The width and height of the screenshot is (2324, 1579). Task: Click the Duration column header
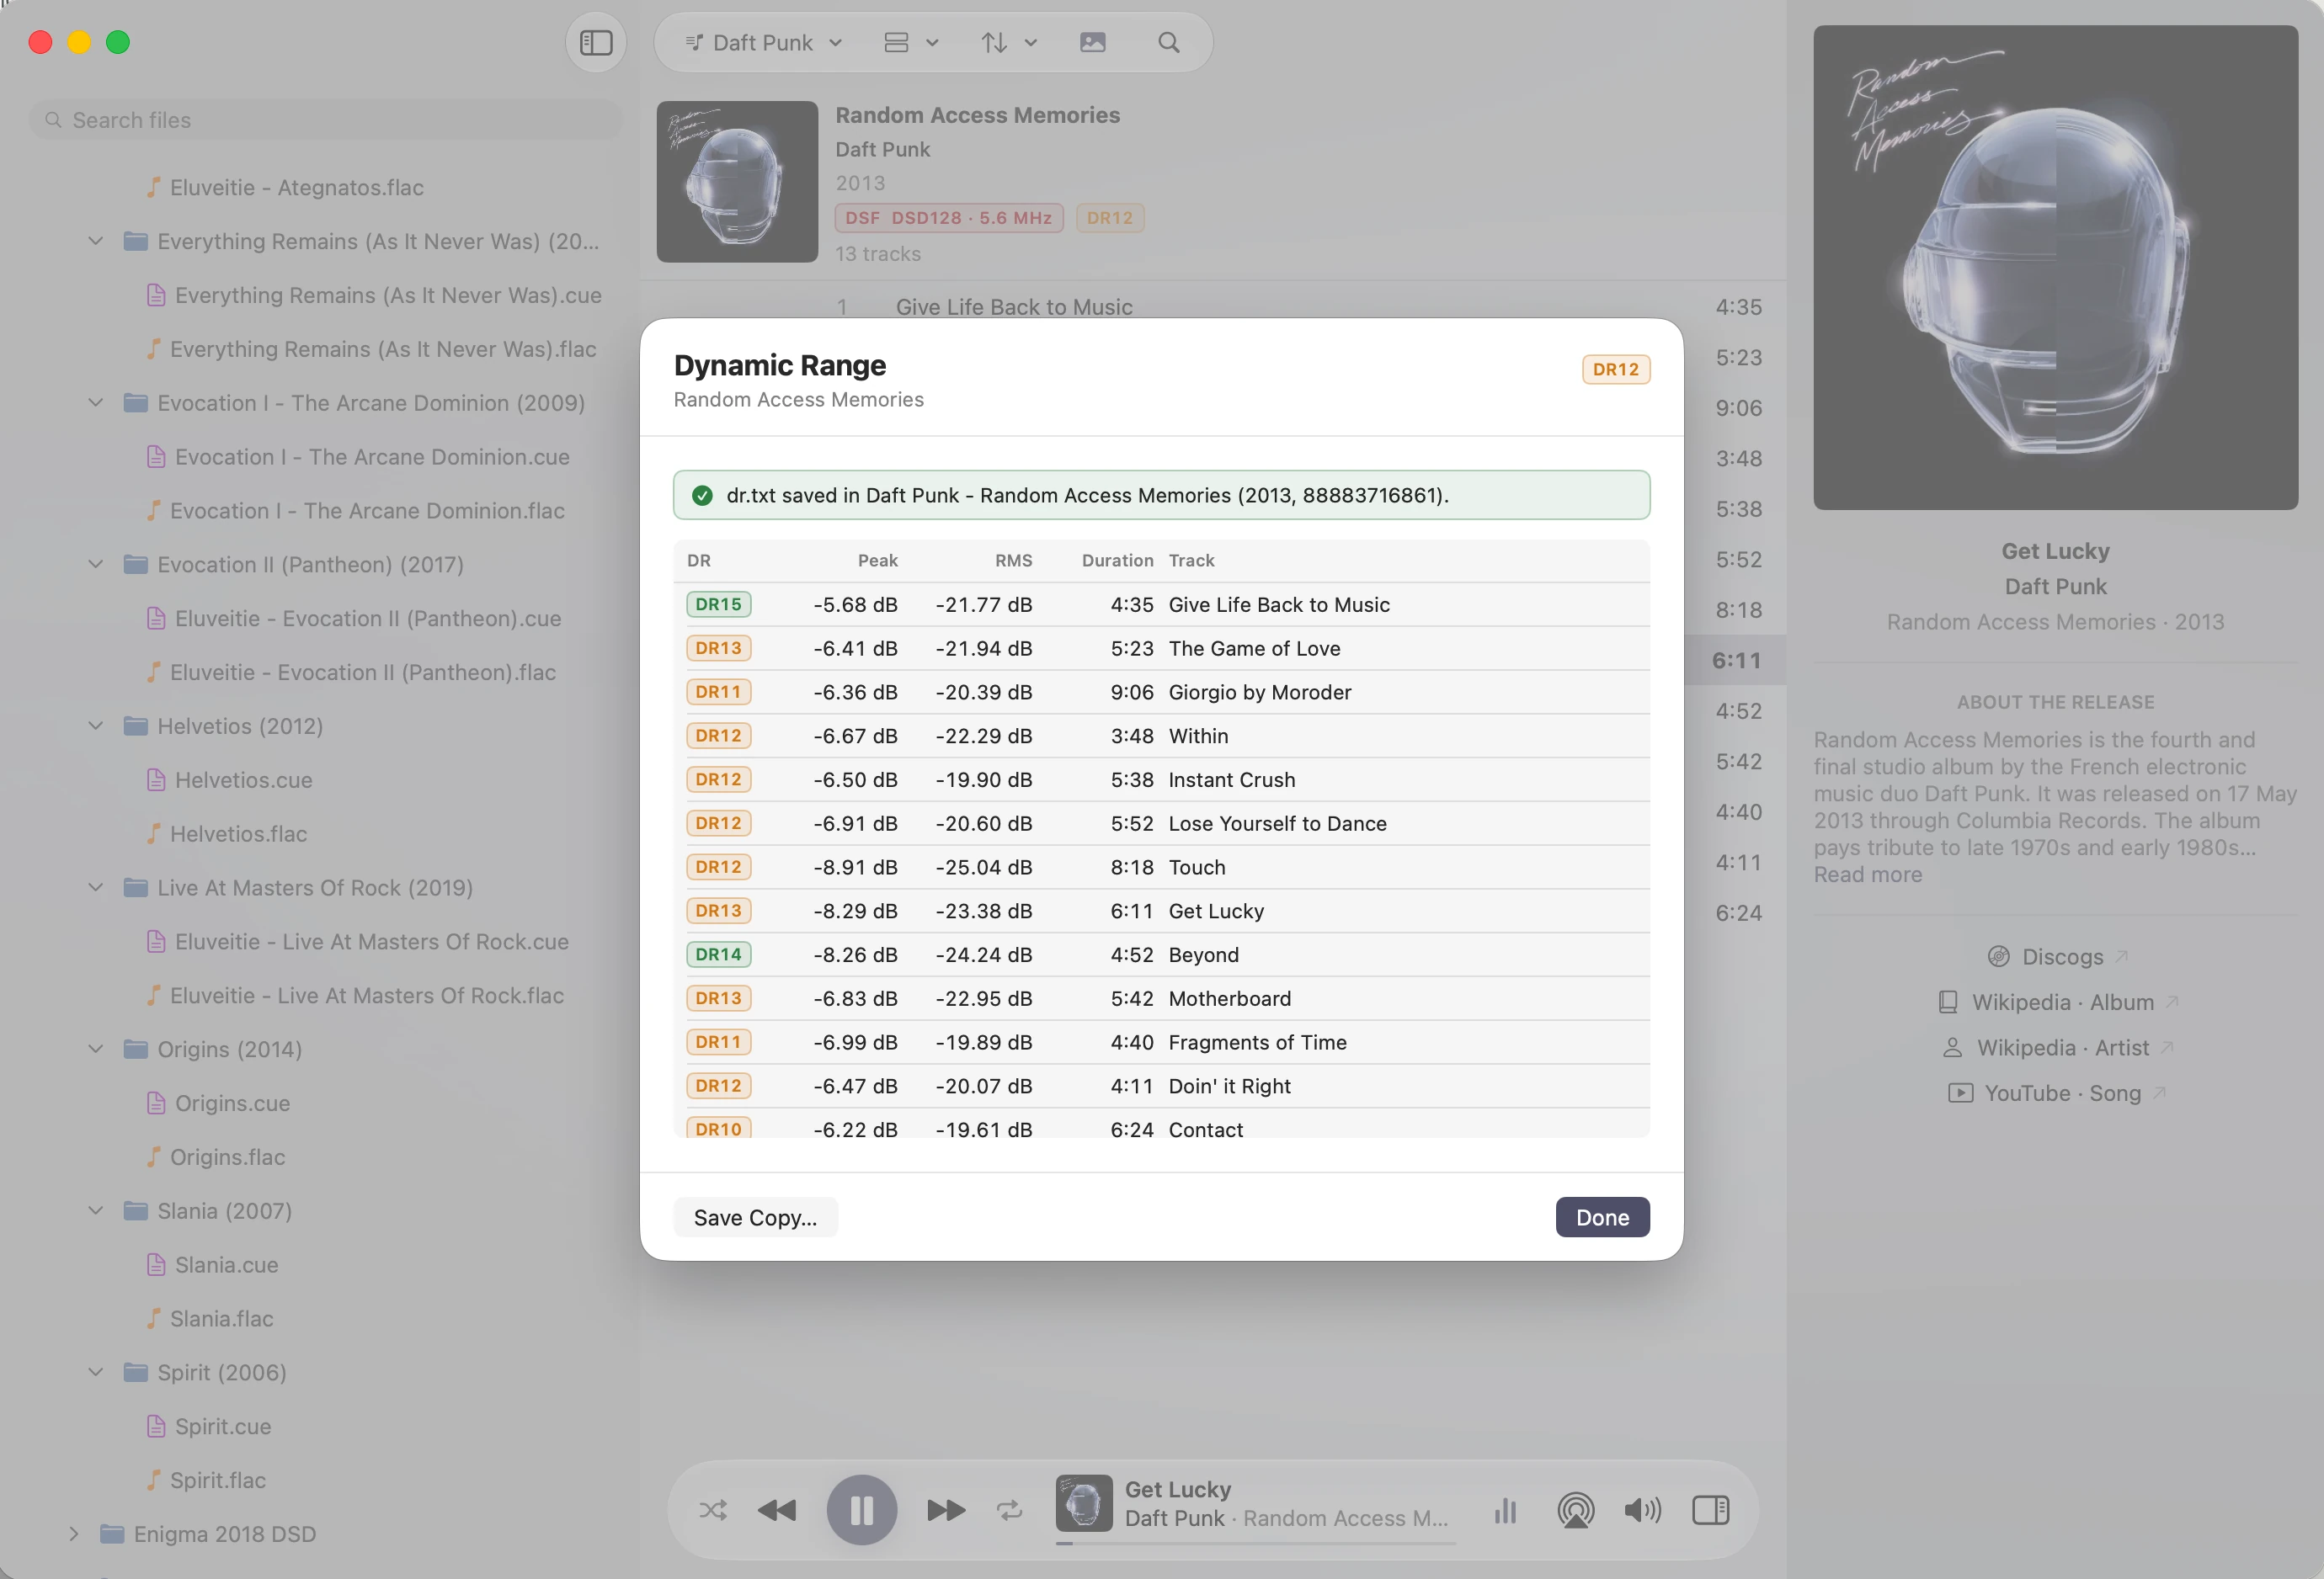(x=1117, y=561)
